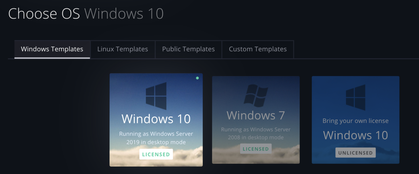Click the green selected dot on Windows 10 card
This screenshot has height=174, width=419.
pos(197,78)
